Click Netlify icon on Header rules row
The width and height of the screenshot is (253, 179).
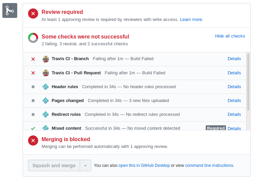click(46, 87)
